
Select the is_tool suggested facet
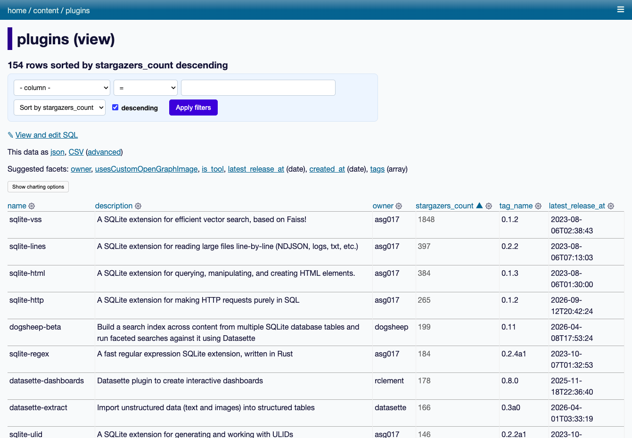click(x=213, y=169)
